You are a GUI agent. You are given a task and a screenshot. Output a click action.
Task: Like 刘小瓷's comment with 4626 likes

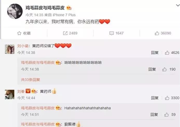tap(167, 53)
